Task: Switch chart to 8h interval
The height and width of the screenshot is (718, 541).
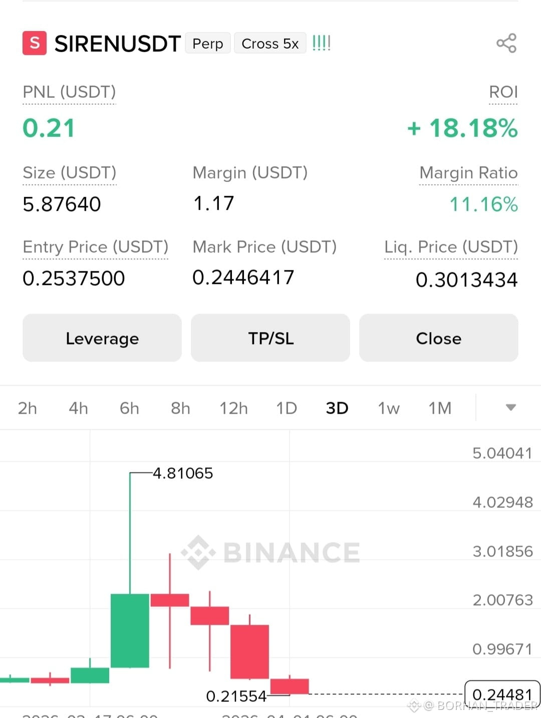Action: tap(180, 408)
